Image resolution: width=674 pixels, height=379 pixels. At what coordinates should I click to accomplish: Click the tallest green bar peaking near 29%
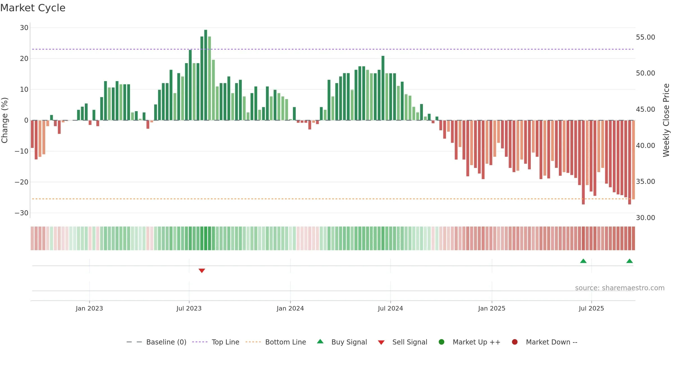206,75
